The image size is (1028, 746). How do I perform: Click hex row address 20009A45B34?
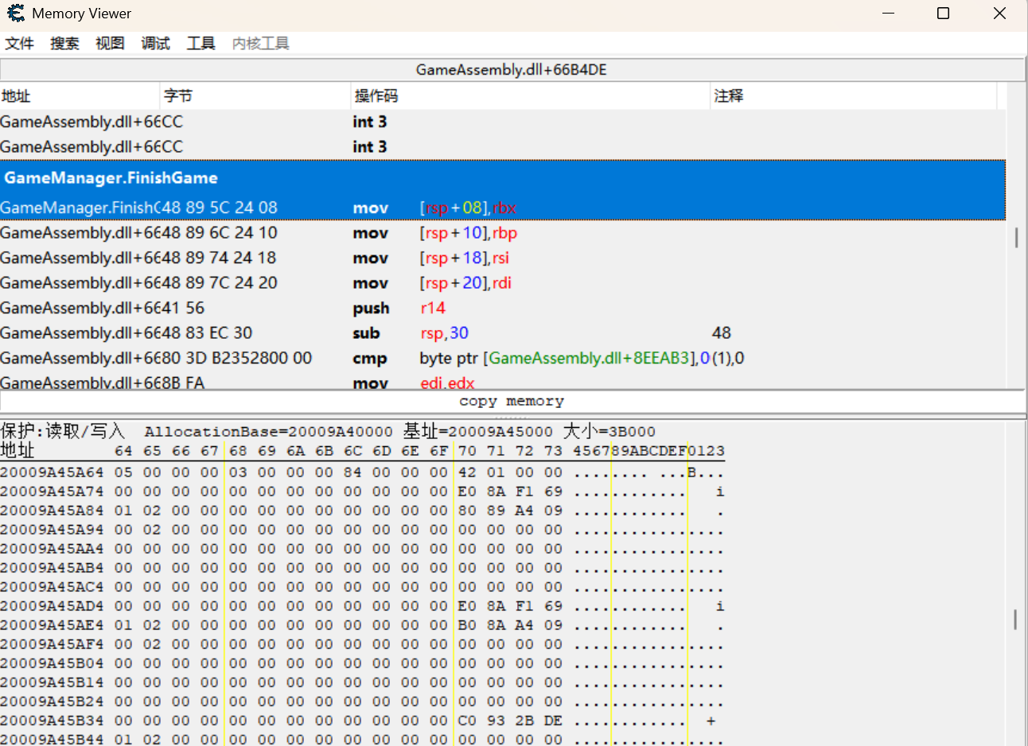tap(52, 721)
